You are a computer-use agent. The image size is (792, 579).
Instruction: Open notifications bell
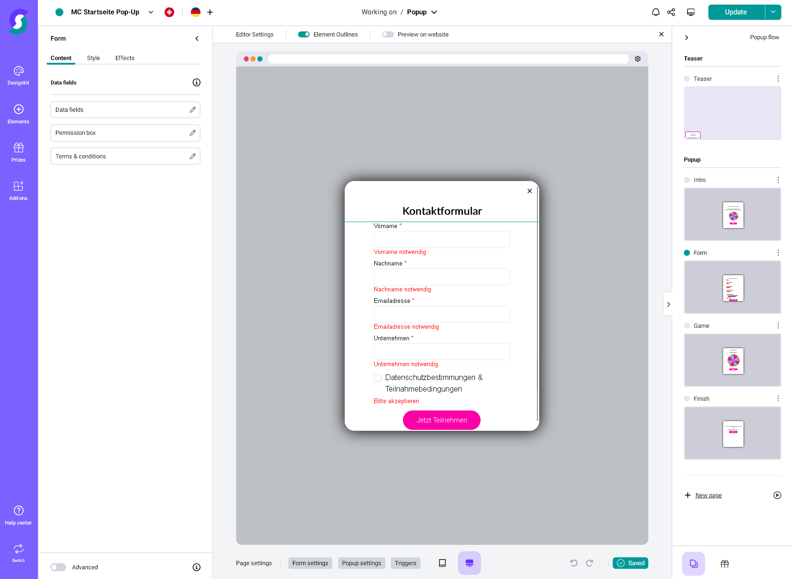click(x=656, y=12)
